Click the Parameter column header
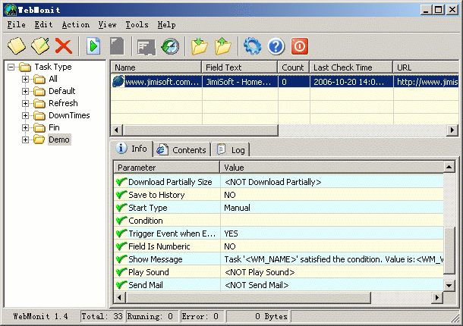Screen dimensions: 463x326 [167, 168]
